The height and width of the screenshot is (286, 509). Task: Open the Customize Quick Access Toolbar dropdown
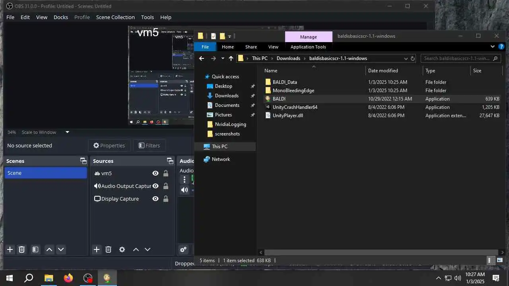click(x=229, y=37)
